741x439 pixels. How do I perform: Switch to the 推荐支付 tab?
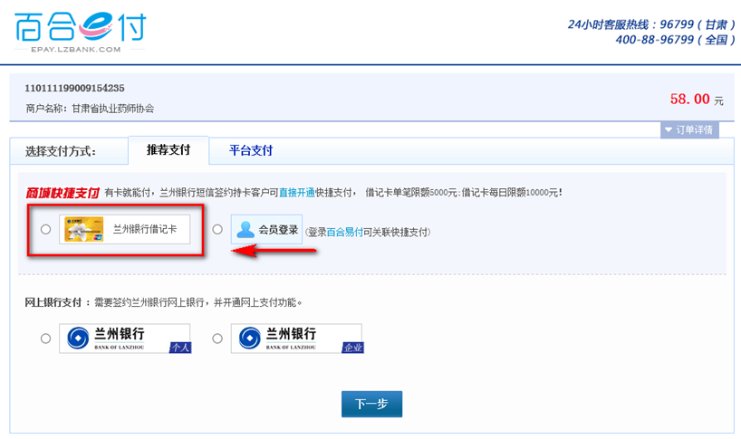pos(168,150)
